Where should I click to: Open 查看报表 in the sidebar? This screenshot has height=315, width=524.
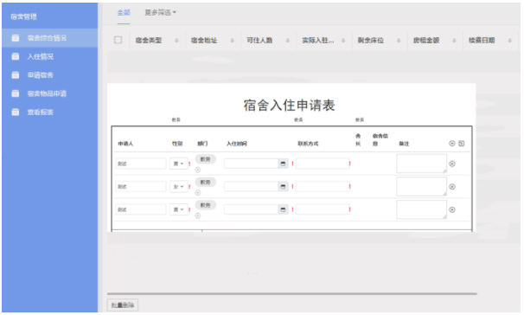coord(49,112)
